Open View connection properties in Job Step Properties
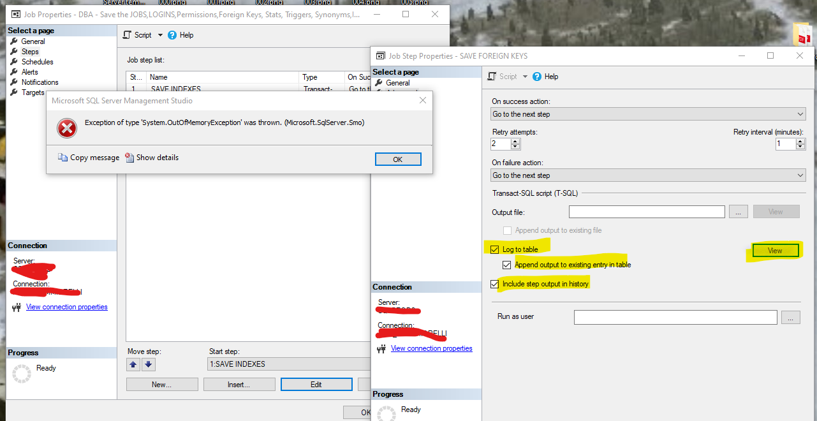This screenshot has width=817, height=421. 432,348
